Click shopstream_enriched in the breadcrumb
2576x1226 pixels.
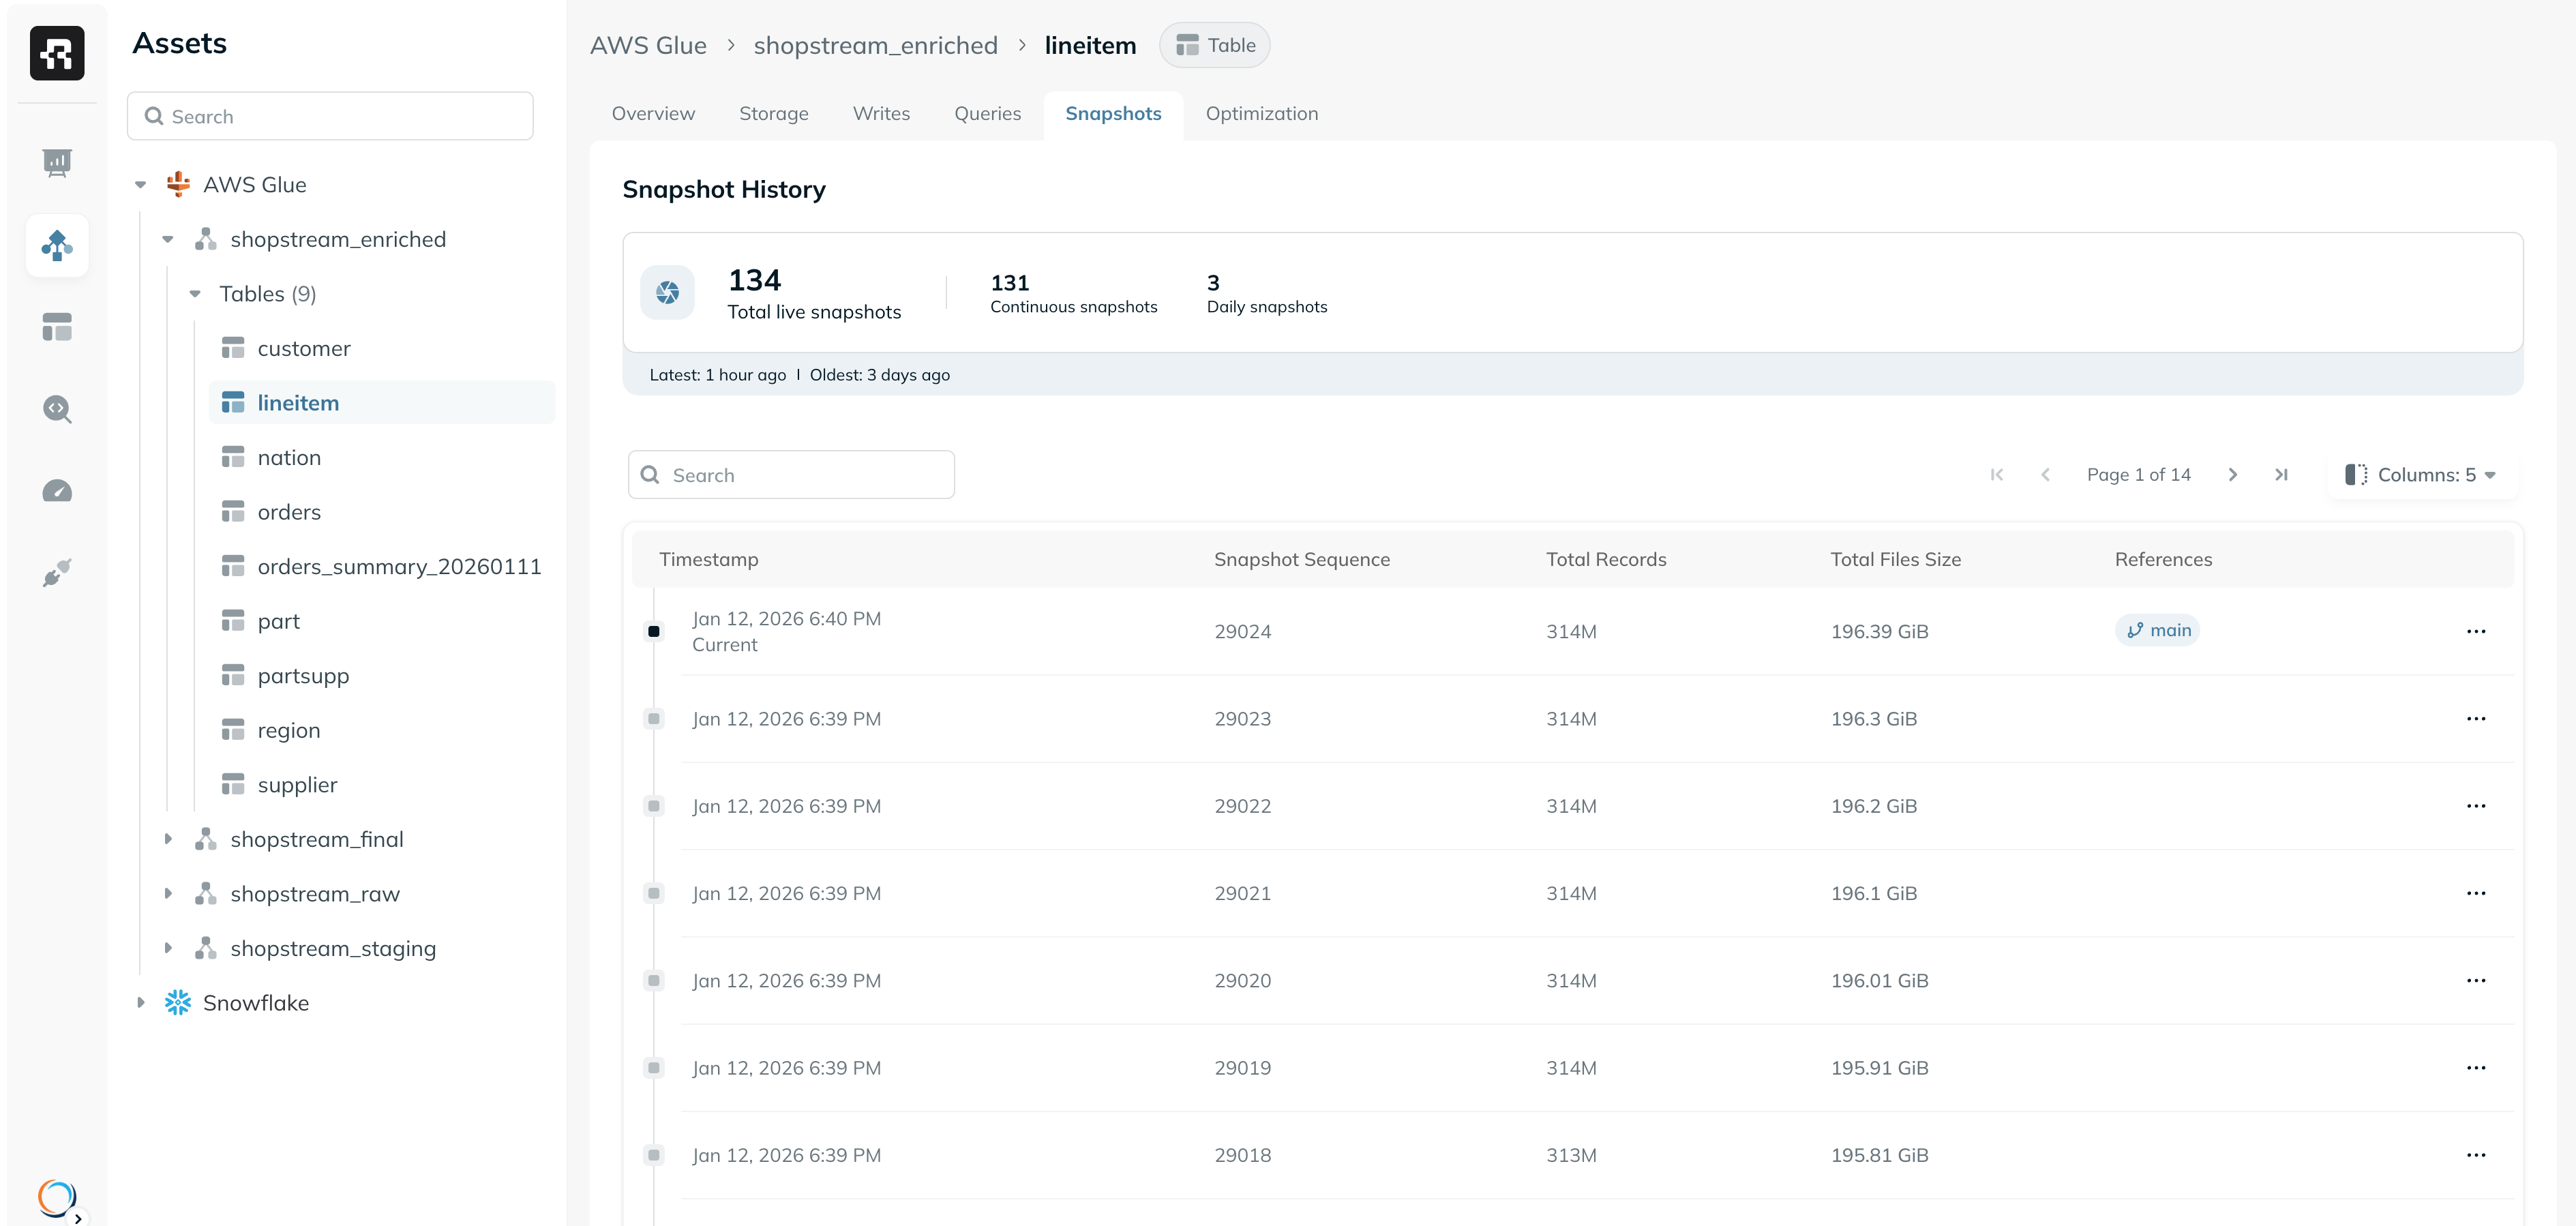click(x=875, y=46)
